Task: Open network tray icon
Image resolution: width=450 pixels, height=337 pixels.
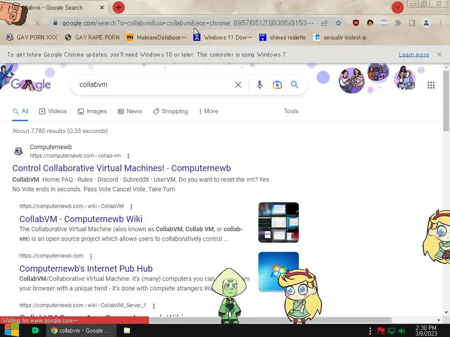Action: pos(392,331)
